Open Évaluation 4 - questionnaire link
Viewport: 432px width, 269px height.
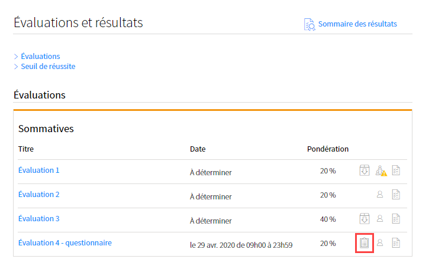point(65,243)
